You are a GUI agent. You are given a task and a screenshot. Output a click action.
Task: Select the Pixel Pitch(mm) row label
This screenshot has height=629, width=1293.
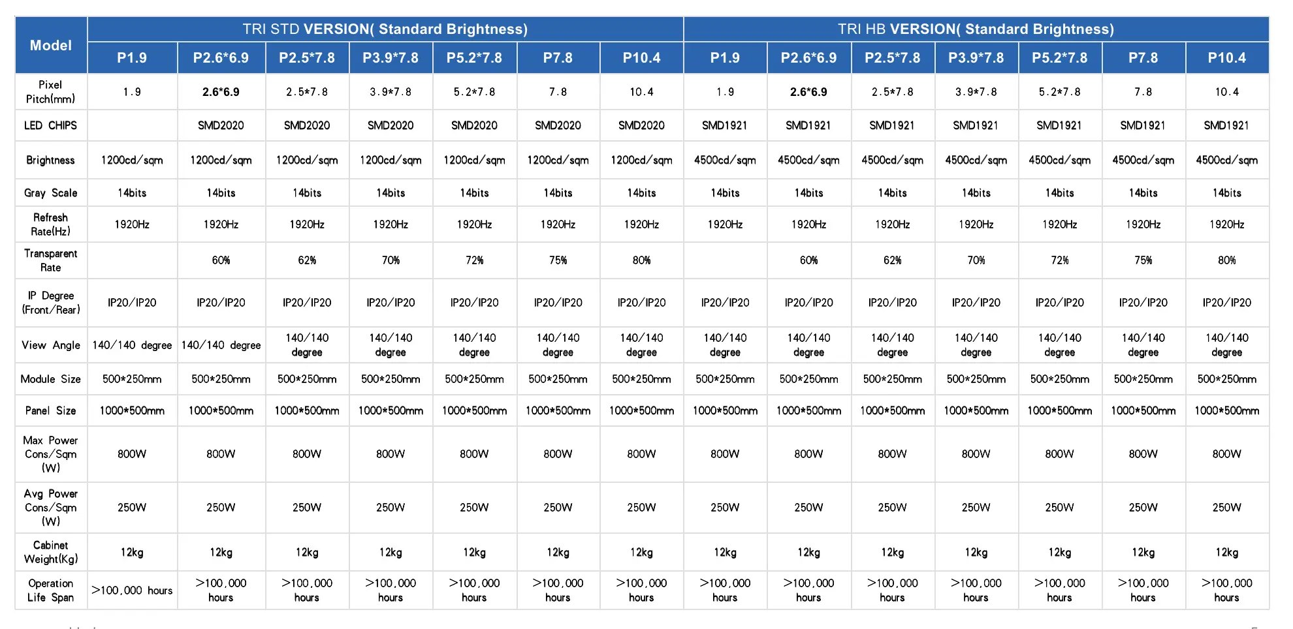pos(51,92)
